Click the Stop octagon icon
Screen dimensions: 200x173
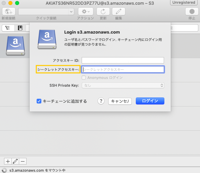[x=192, y=11]
